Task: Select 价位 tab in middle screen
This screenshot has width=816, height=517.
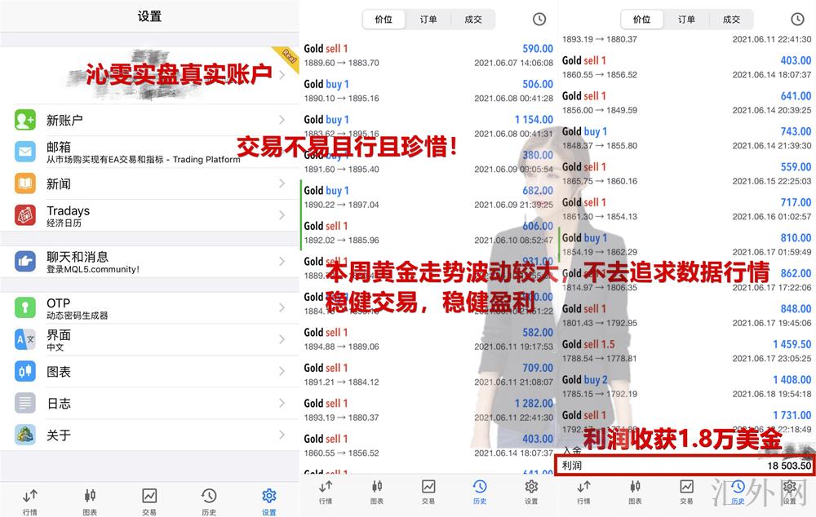Action: [x=384, y=20]
